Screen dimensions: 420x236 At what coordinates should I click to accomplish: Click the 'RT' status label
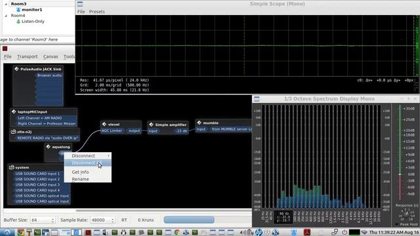click(124, 220)
